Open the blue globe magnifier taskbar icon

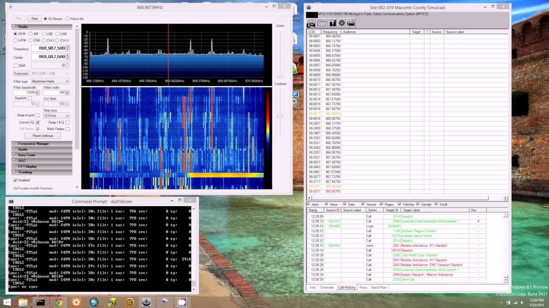pyautogui.click(x=94, y=302)
